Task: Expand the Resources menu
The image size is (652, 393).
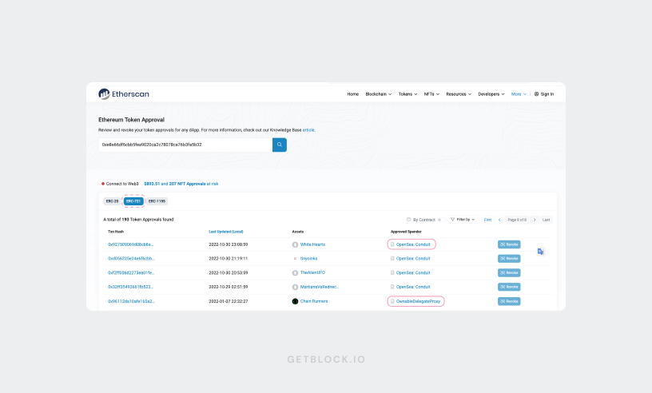Action: (459, 94)
